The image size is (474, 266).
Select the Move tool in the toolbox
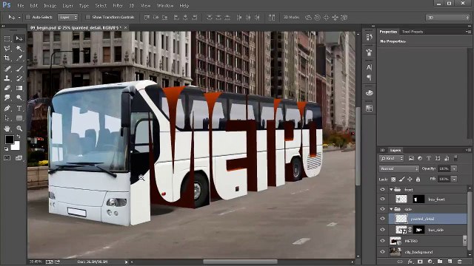(x=19, y=38)
